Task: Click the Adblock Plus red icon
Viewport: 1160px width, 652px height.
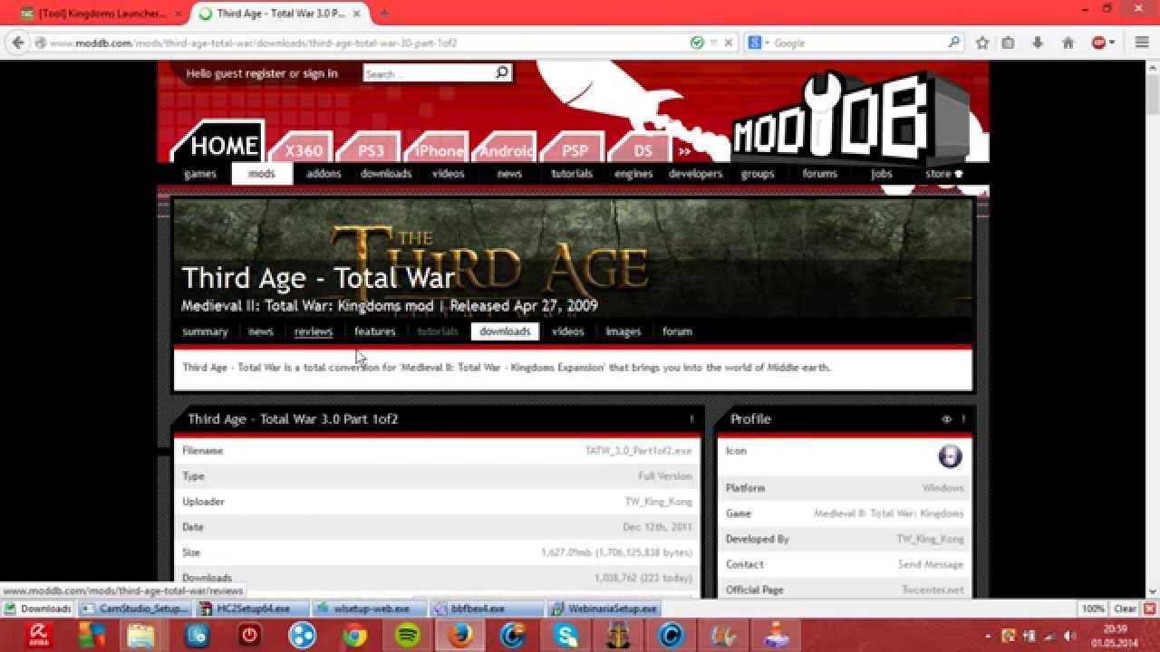Action: [x=1099, y=43]
